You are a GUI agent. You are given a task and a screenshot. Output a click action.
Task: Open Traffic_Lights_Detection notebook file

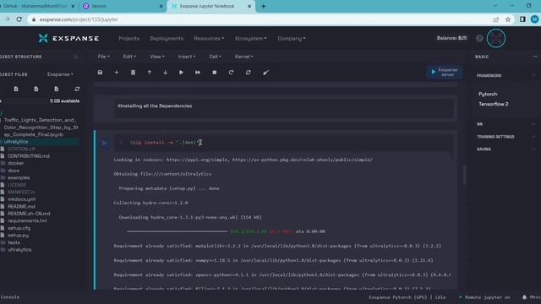coord(41,128)
